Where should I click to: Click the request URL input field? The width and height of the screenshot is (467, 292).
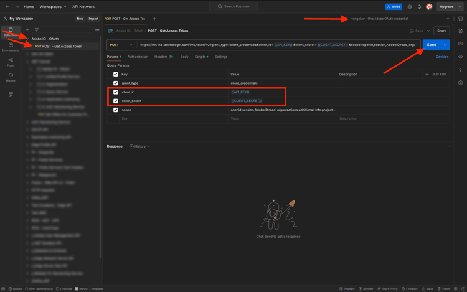pyautogui.click(x=277, y=45)
